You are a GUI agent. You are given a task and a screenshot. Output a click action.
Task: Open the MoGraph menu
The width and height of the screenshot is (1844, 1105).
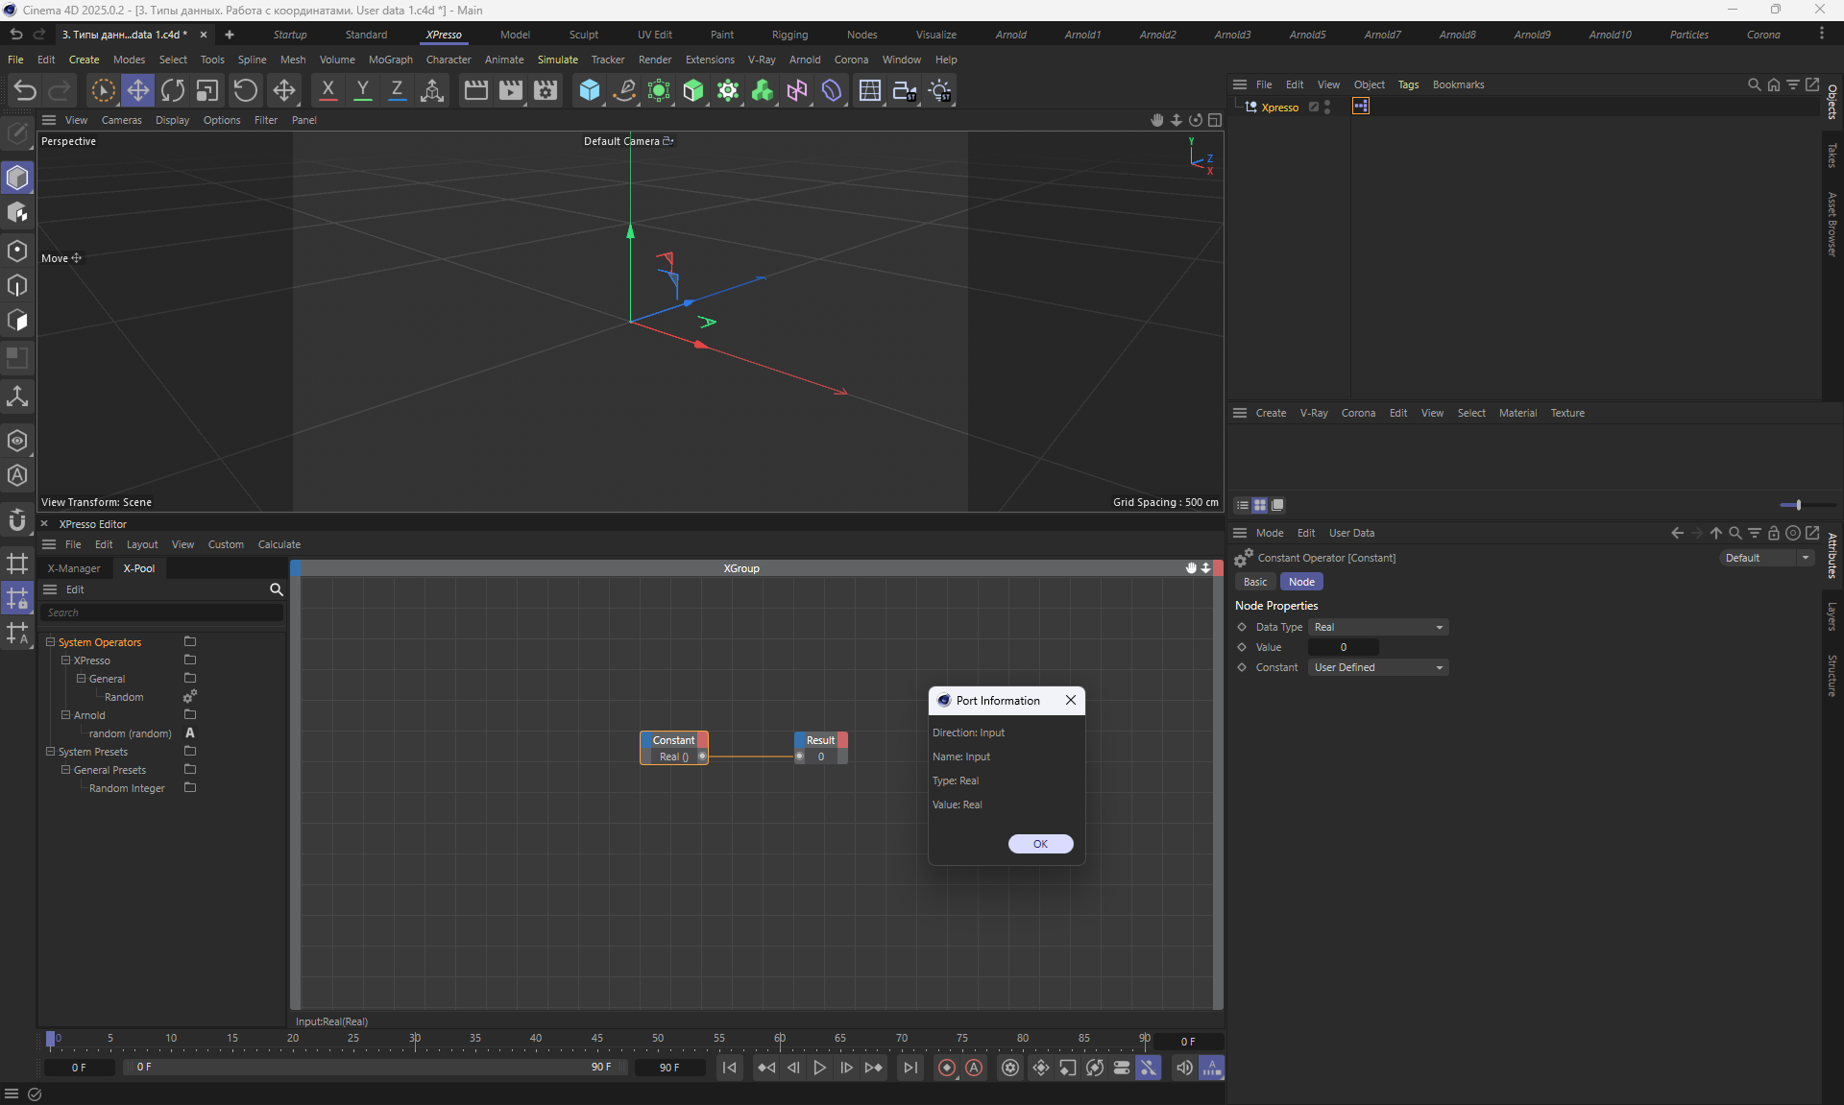390,60
